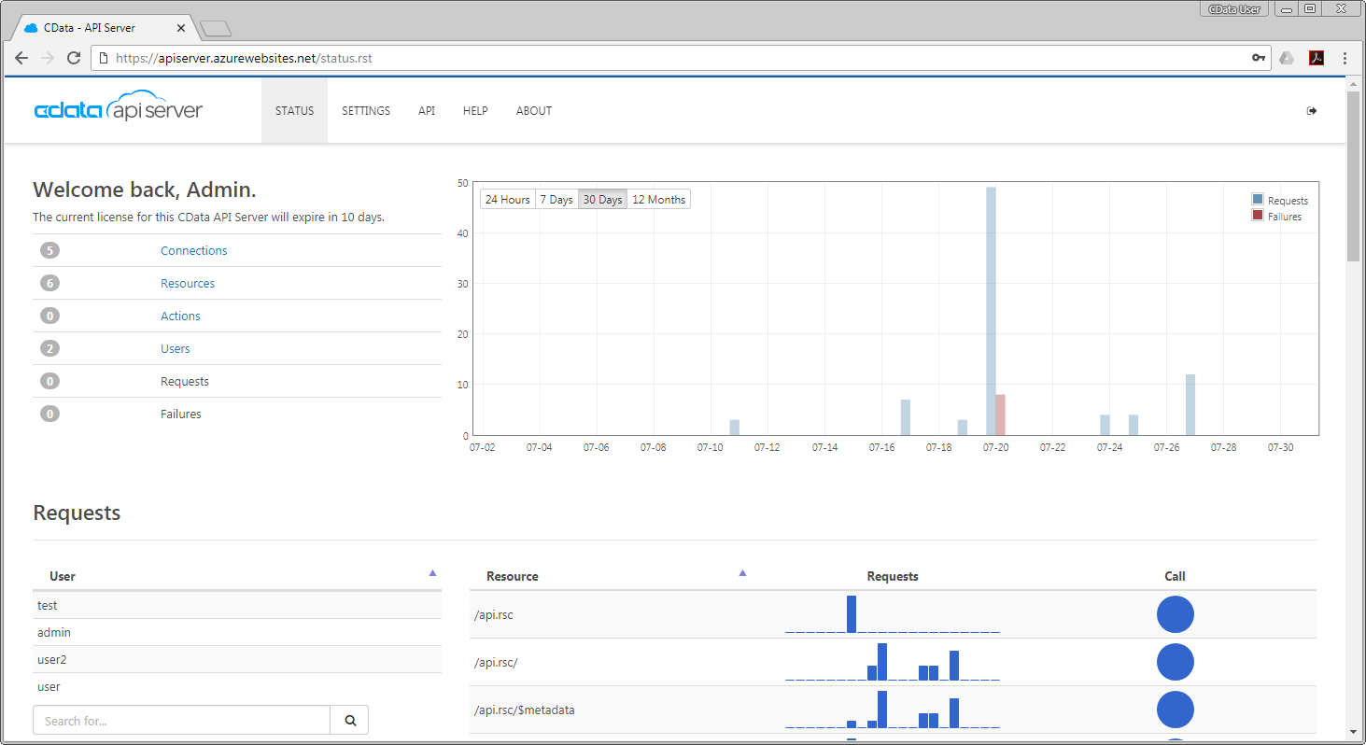Screen dimensions: 1366x745
Task: Toggle the Requests legend color swatch
Action: pos(1258,200)
